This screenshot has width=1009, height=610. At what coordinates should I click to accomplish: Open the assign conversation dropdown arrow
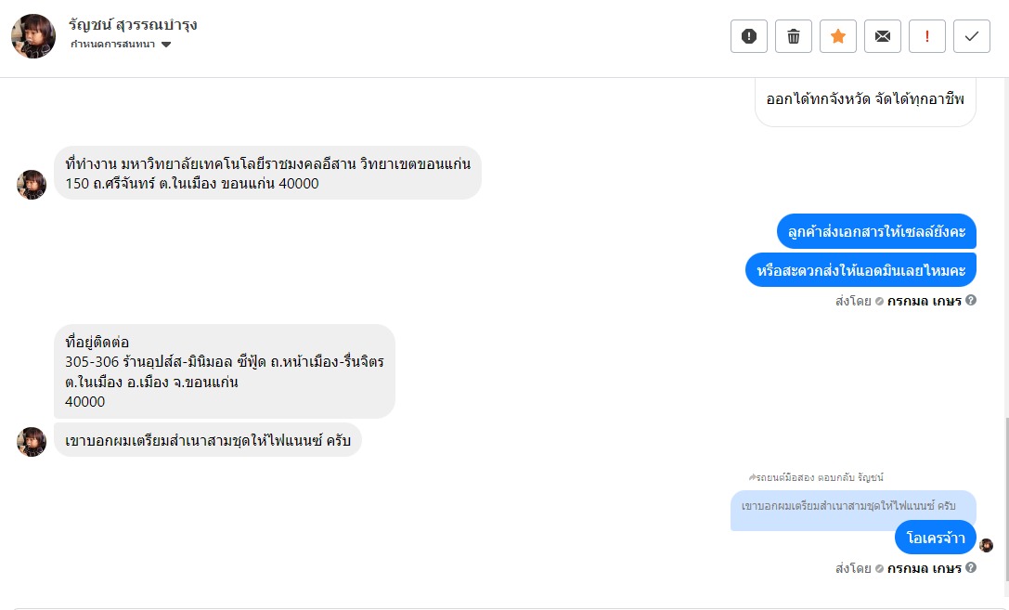(166, 45)
